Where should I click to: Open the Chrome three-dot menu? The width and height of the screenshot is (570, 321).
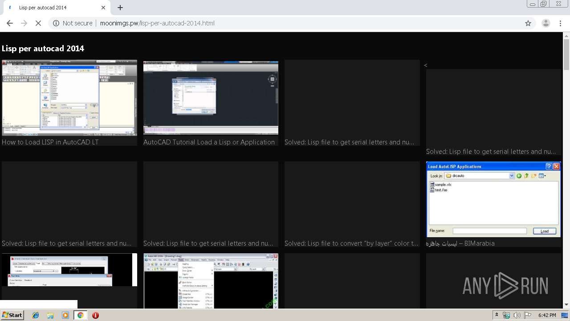(560, 23)
